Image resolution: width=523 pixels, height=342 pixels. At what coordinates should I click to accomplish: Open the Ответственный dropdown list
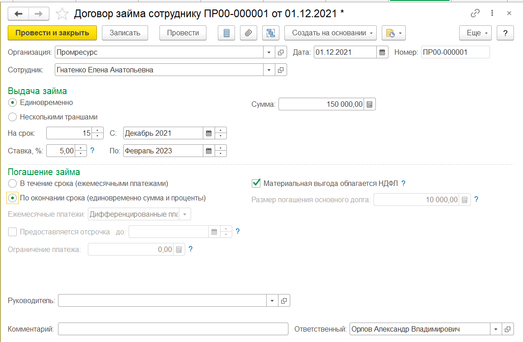pos(496,329)
